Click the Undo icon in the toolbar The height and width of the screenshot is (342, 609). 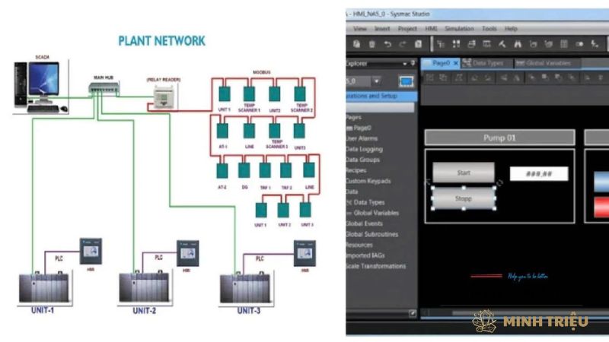387,45
